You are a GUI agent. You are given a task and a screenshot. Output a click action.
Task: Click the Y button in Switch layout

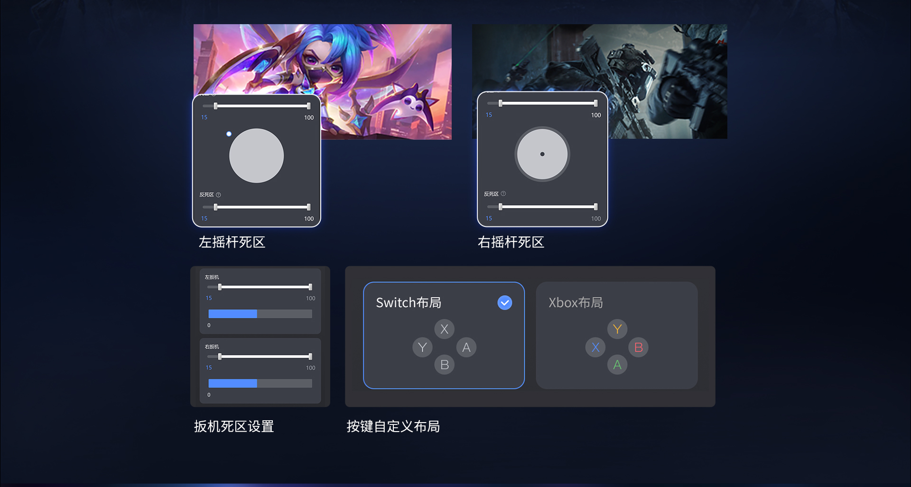(x=422, y=347)
